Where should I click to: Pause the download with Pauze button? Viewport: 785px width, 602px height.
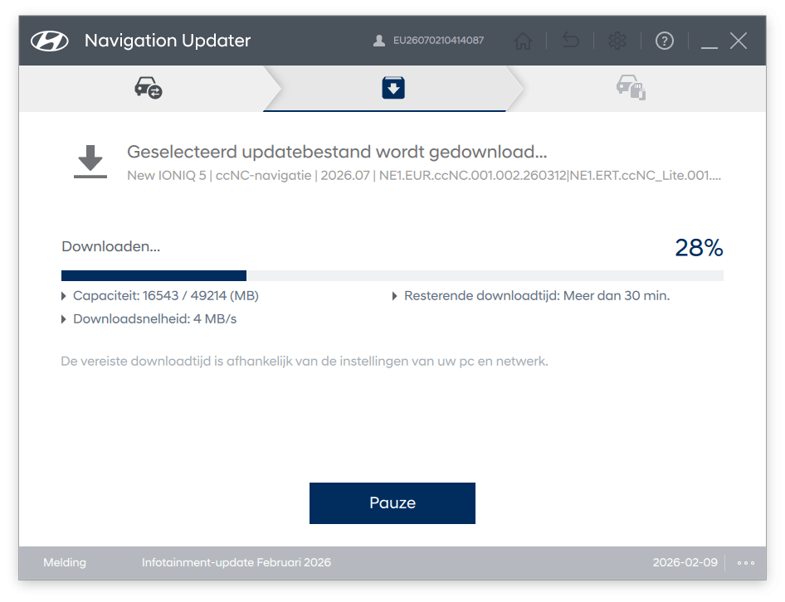click(x=392, y=503)
